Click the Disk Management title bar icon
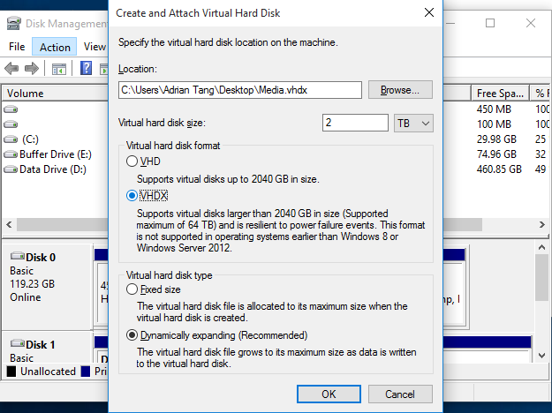This screenshot has width=552, height=413. pos(14,23)
